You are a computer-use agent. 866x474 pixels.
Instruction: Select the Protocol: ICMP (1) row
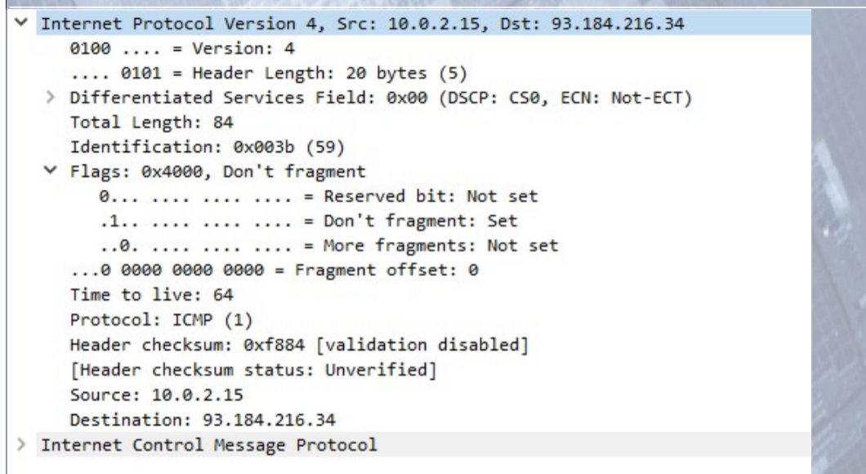161,320
